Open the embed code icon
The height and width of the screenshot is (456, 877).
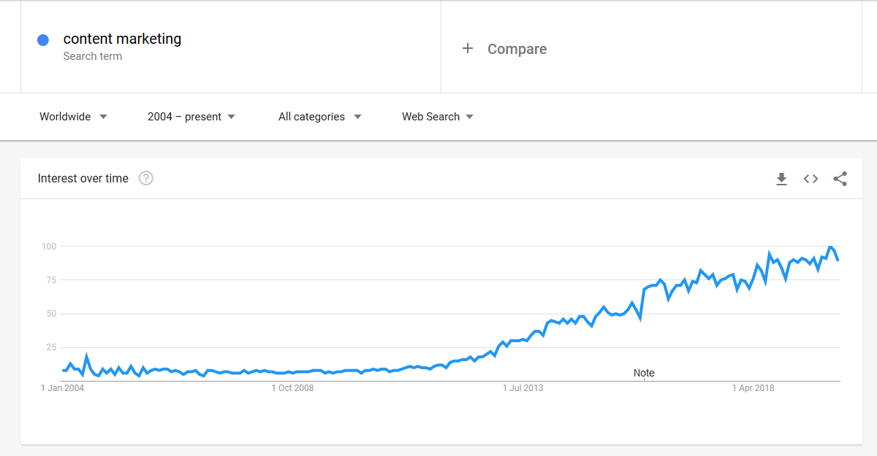[x=810, y=179]
